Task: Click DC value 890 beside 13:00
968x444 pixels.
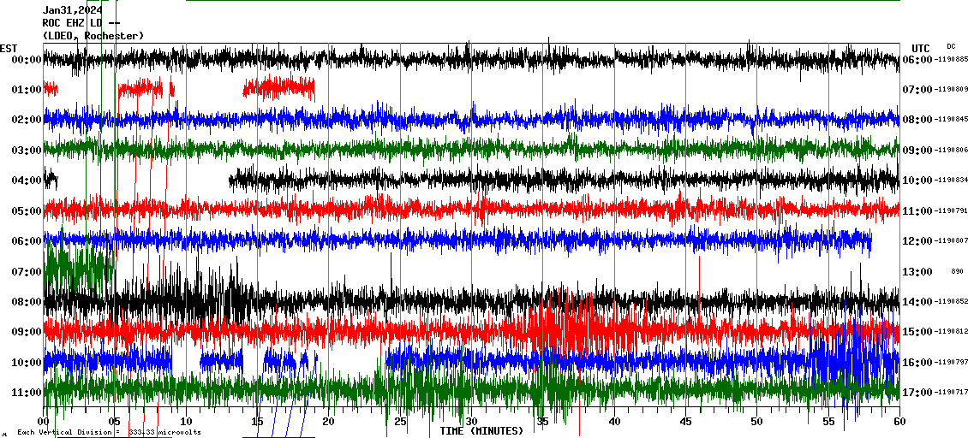Action: [x=957, y=272]
